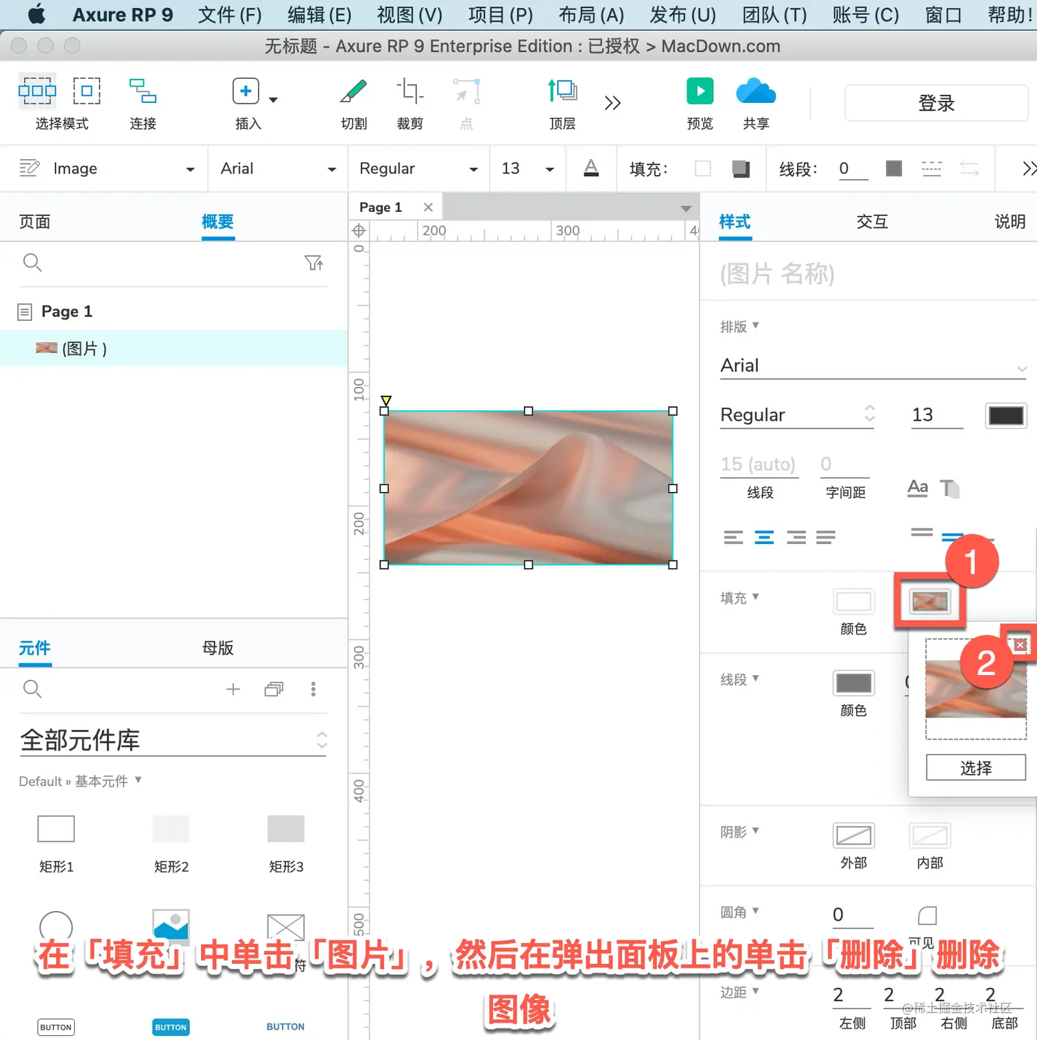
Task: Click the green Preview play button
Action: (700, 91)
